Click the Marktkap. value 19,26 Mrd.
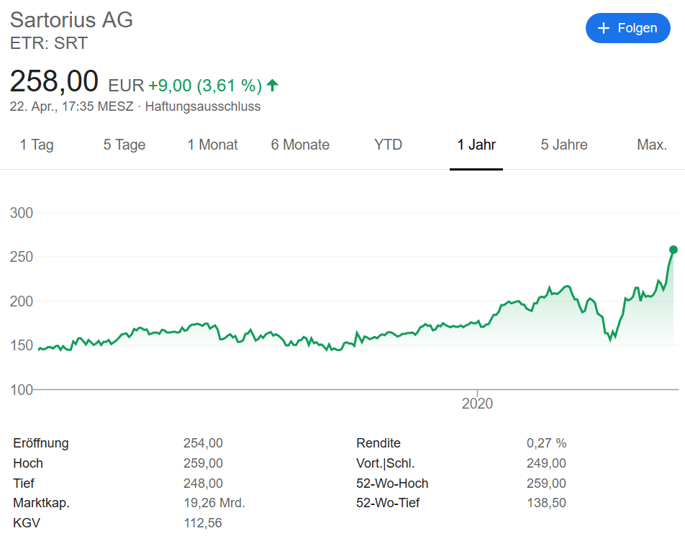Viewport: 685px width, 536px height. (x=214, y=503)
